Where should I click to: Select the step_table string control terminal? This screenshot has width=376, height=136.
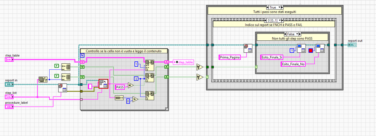coord(9,60)
